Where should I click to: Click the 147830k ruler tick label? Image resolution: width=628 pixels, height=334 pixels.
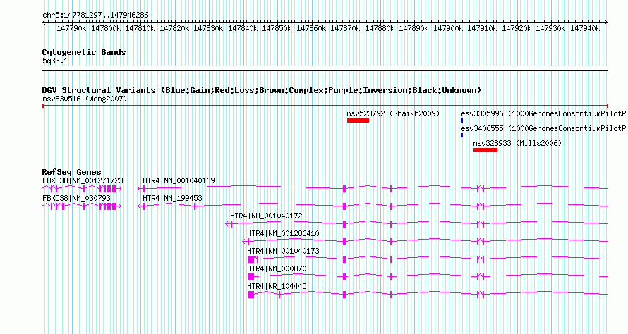[x=208, y=28]
